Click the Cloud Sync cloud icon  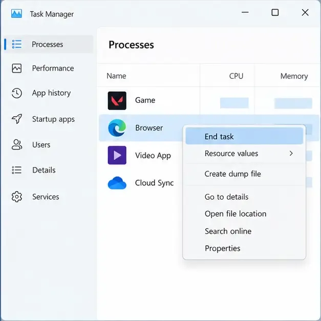point(117,183)
